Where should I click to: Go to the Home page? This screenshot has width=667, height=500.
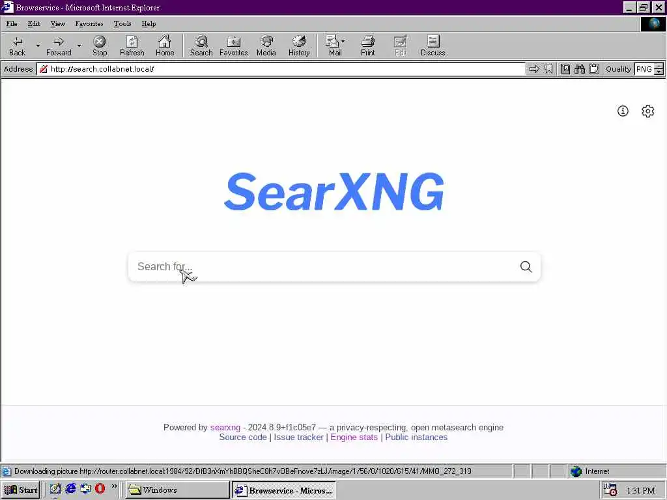pos(165,46)
